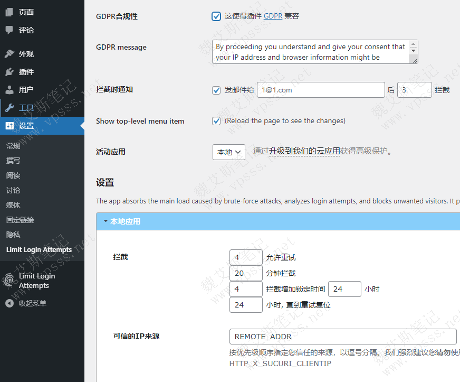Uncheck Show top-level menu item option
The height and width of the screenshot is (382, 460).
point(216,121)
